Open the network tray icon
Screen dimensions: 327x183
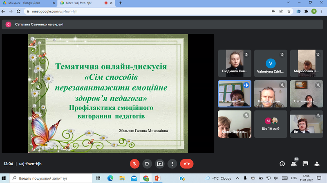[269, 178]
